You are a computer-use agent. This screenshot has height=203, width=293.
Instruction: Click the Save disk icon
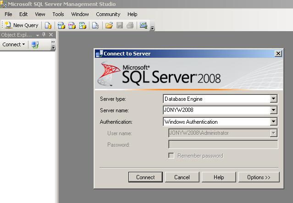120,25
